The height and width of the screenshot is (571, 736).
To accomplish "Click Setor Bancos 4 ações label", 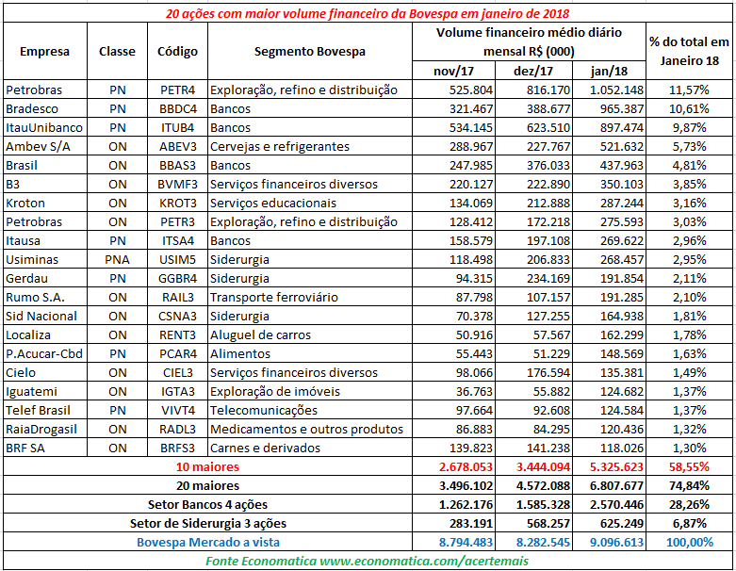I will (207, 504).
